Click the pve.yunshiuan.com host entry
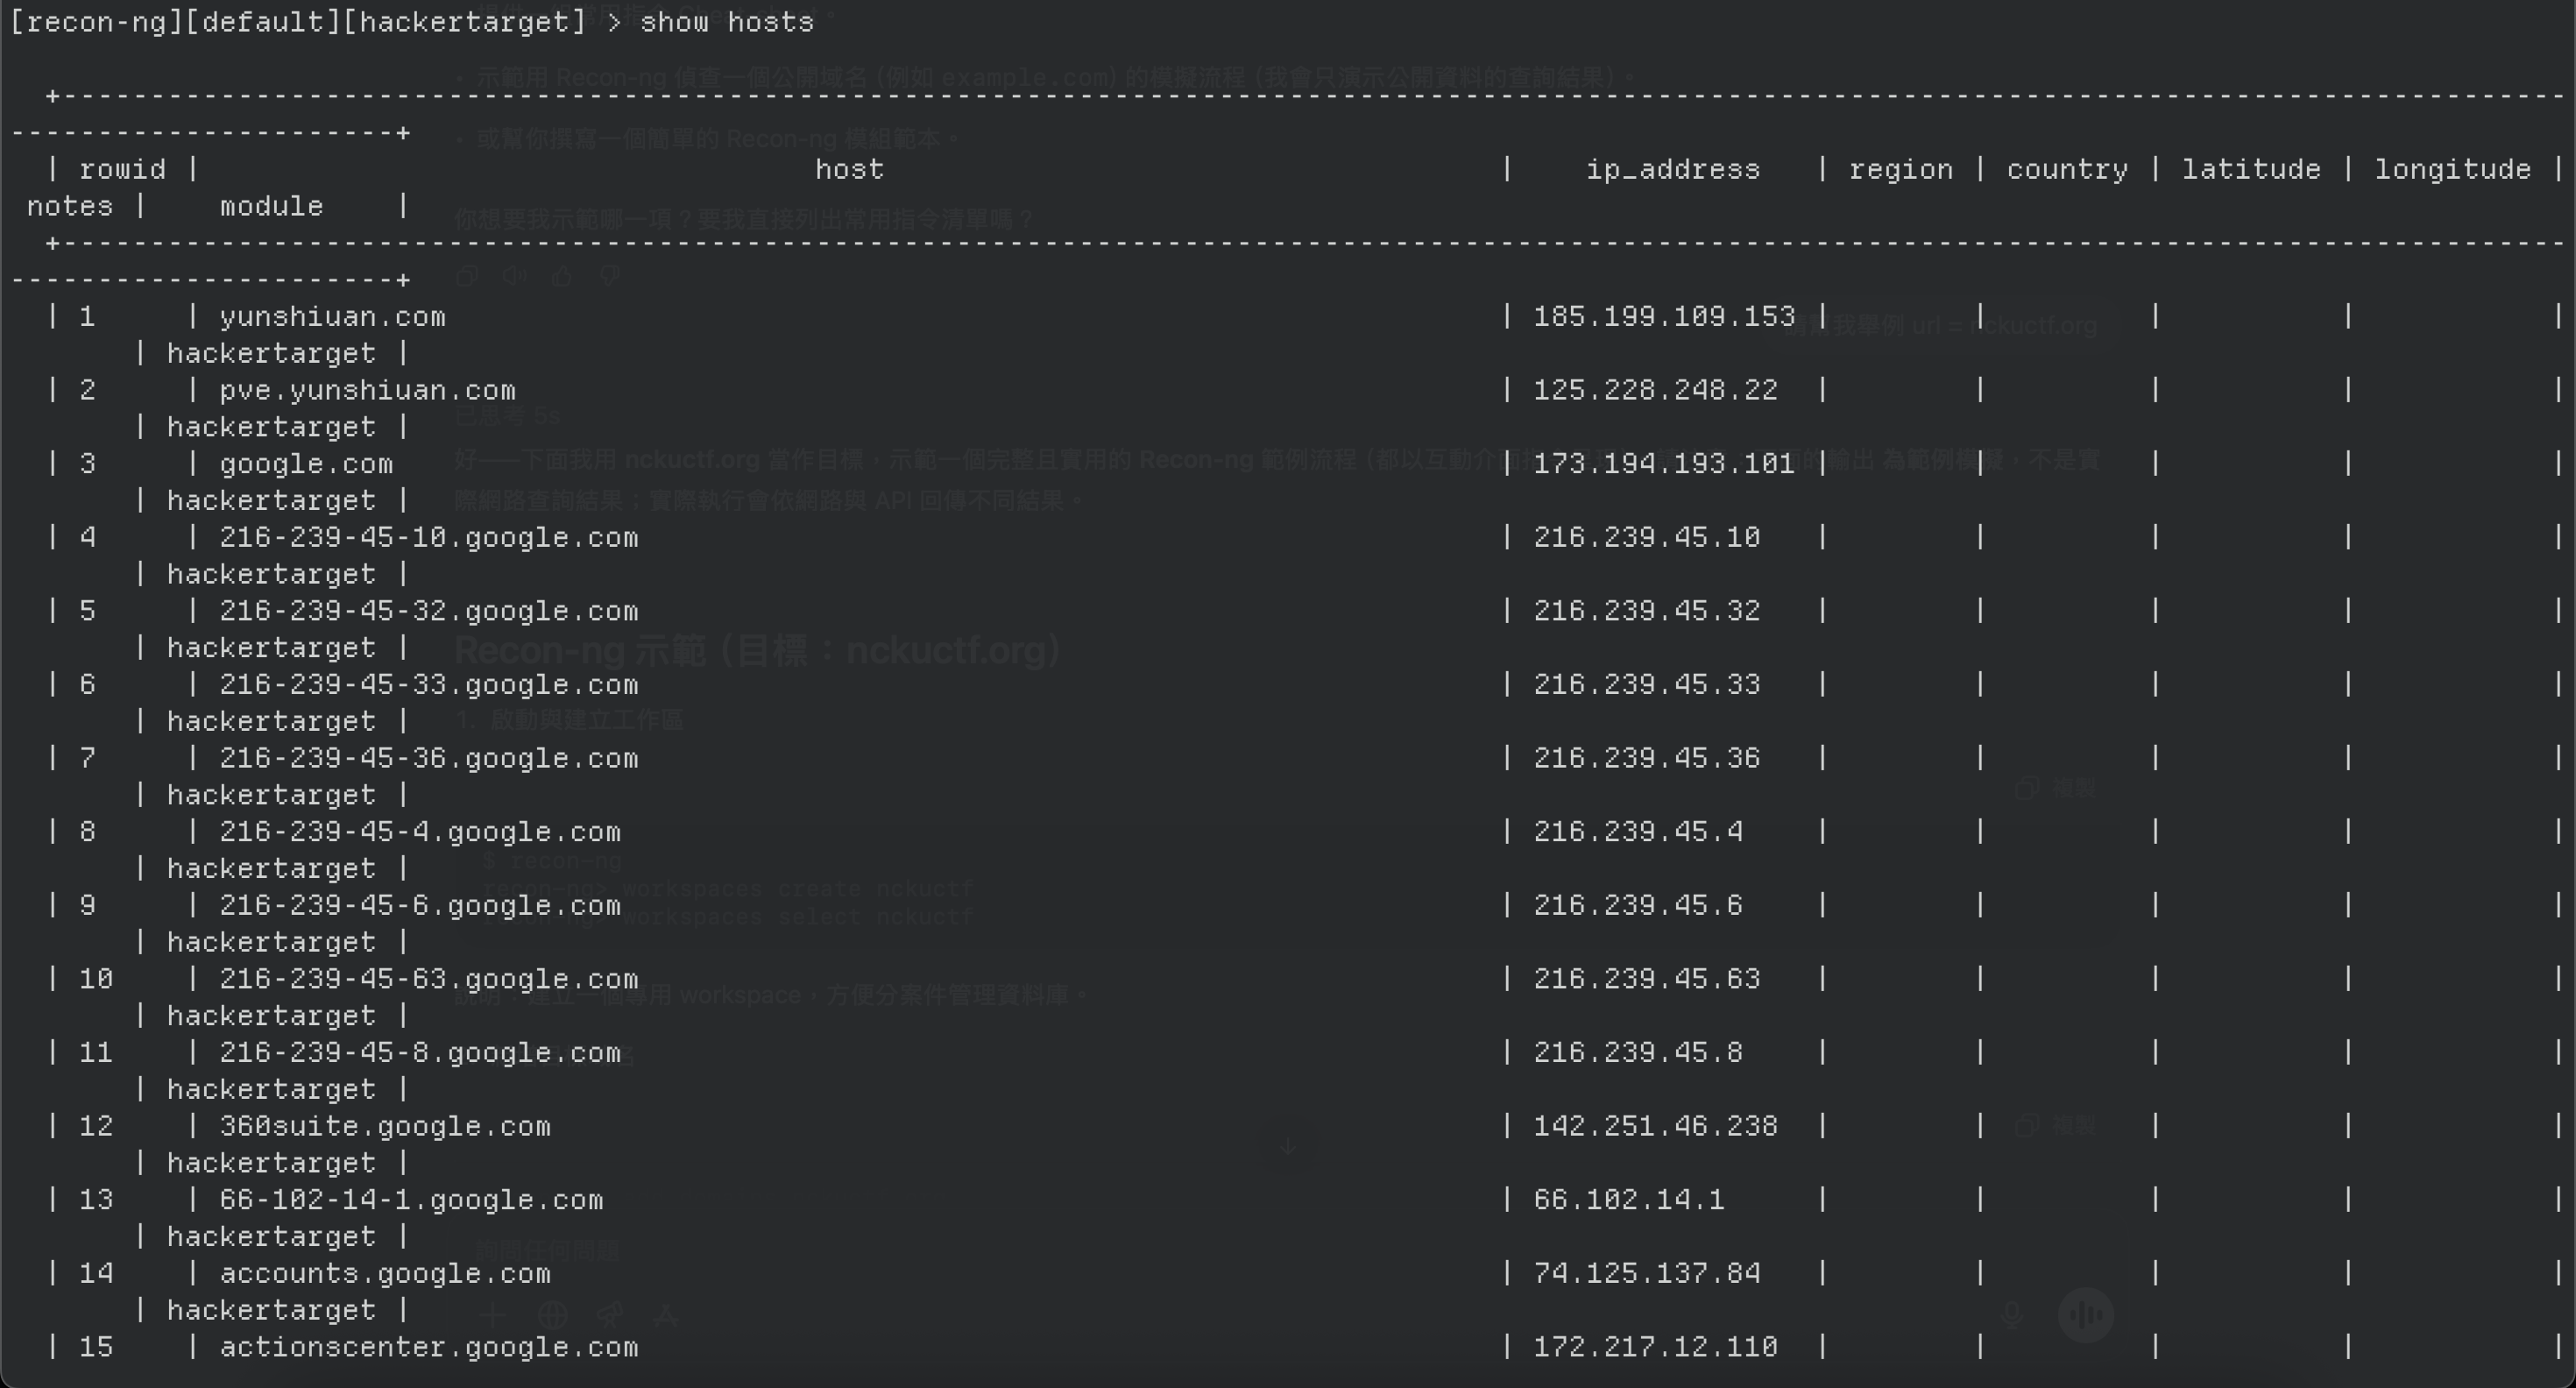Screen dimensions: 2576x1388 pyautogui.click(x=367, y=390)
